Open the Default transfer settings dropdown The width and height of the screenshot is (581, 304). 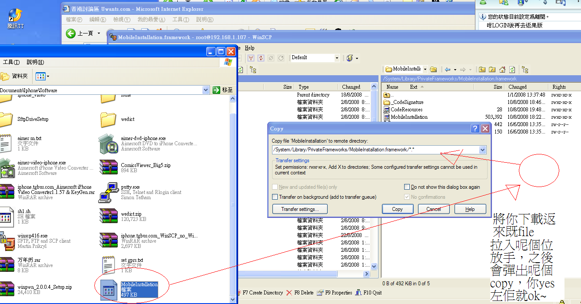pos(337,58)
